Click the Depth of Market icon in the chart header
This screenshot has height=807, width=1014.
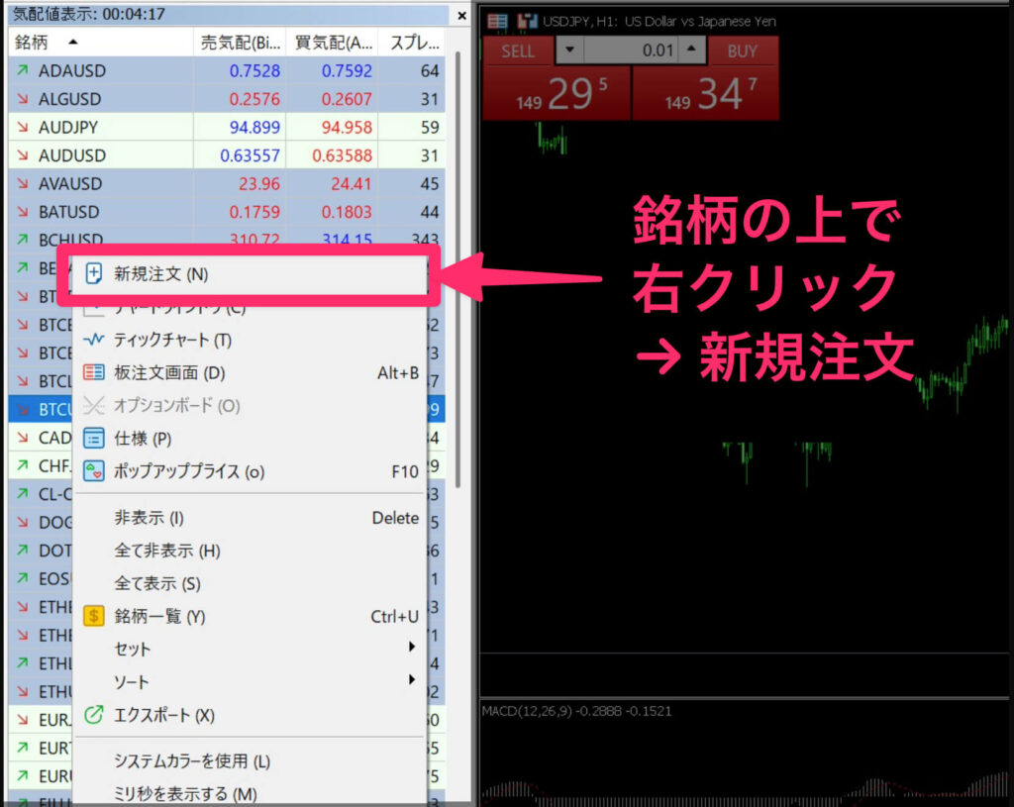pyautogui.click(x=498, y=21)
